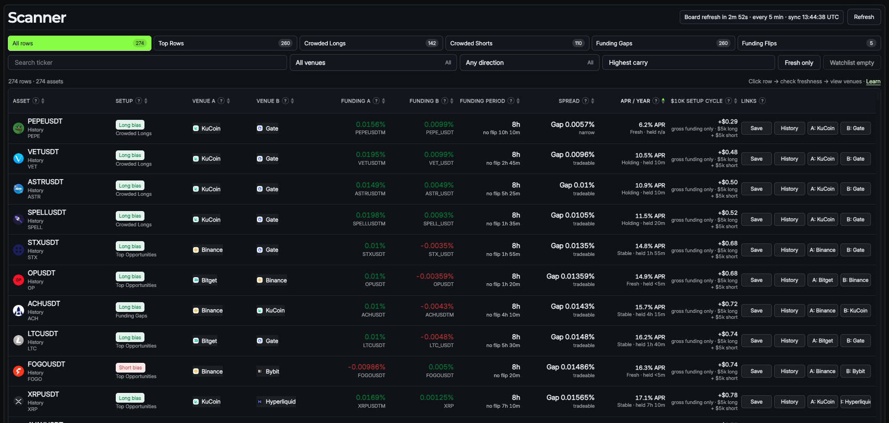Image resolution: width=889 pixels, height=423 pixels.
Task: Click the Short bias tag on FOGOUSDT
Action: coord(131,367)
